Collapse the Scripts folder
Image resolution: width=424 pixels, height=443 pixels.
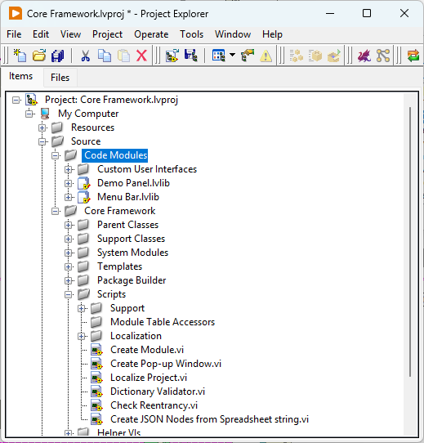click(x=68, y=295)
